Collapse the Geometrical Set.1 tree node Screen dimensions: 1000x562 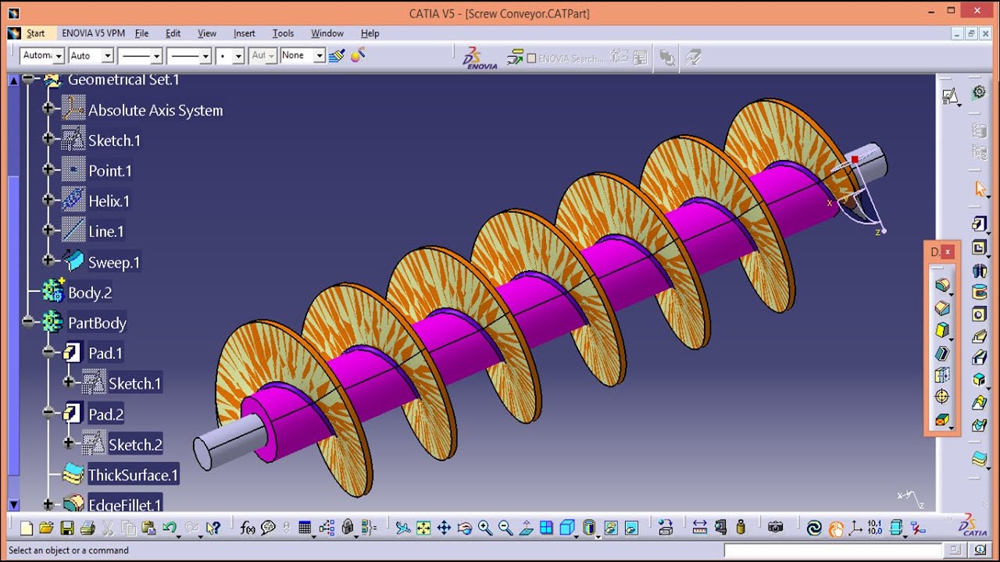pyautogui.click(x=28, y=80)
